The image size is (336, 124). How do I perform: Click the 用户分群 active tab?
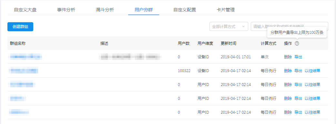[144, 10]
